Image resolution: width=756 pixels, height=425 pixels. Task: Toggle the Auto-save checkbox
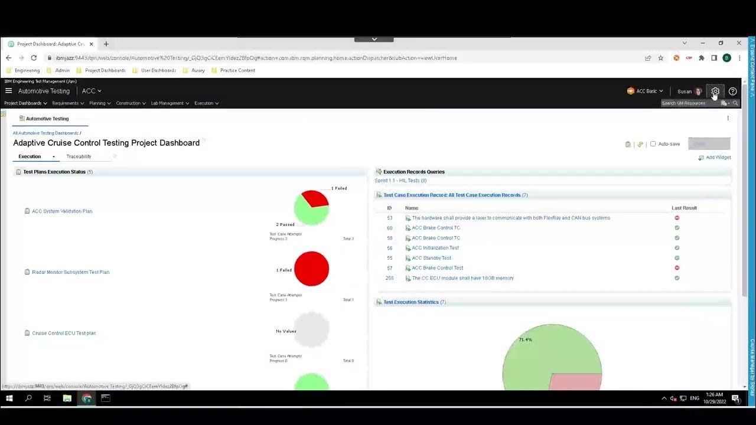(x=653, y=144)
